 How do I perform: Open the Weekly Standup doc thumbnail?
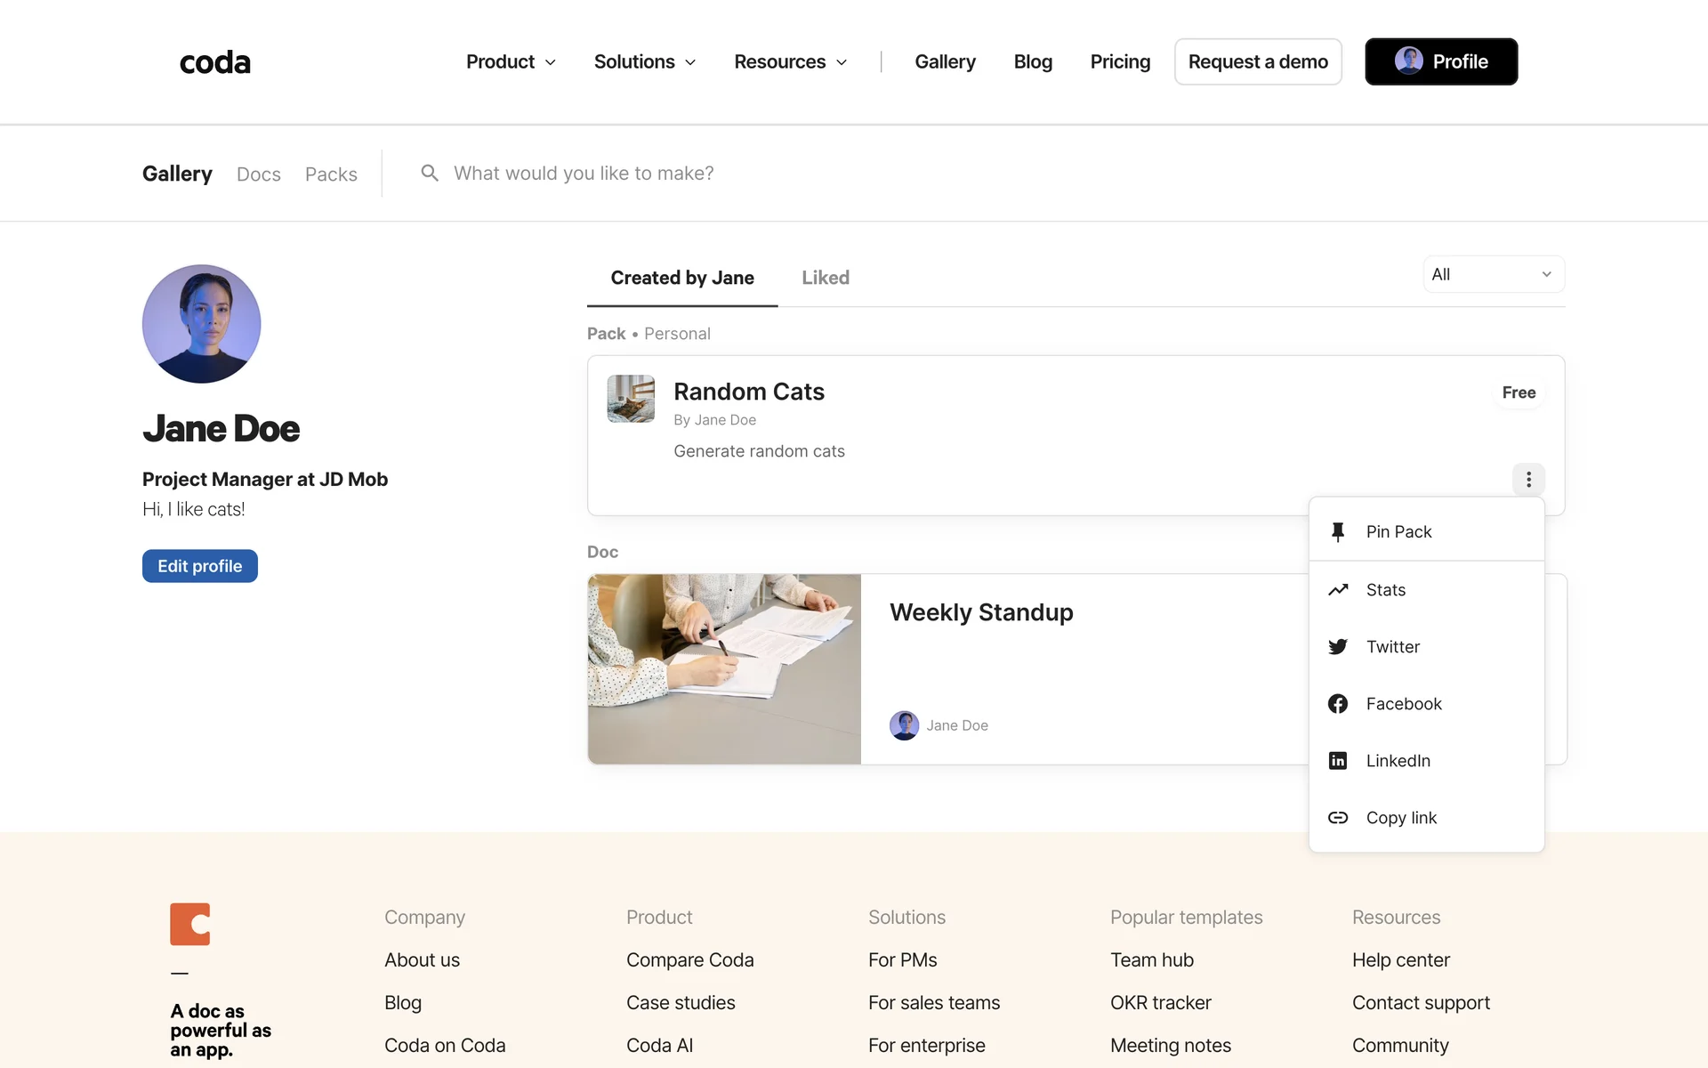[724, 669]
